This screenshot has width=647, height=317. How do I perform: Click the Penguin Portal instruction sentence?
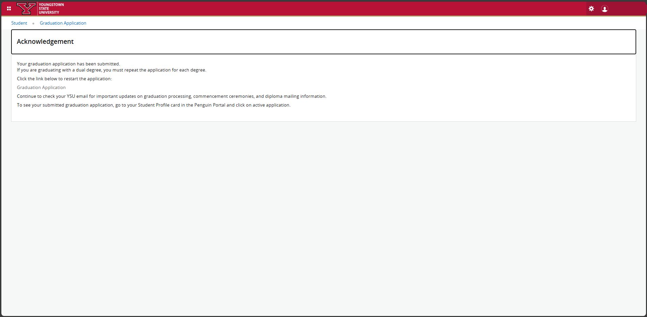(154, 105)
